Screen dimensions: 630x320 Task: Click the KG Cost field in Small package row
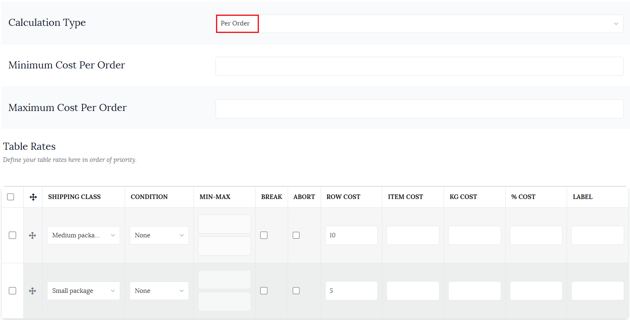click(x=474, y=291)
